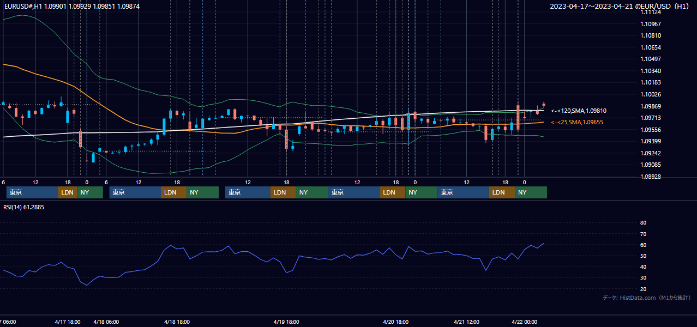Click price axis label 1.10967

(x=650, y=24)
